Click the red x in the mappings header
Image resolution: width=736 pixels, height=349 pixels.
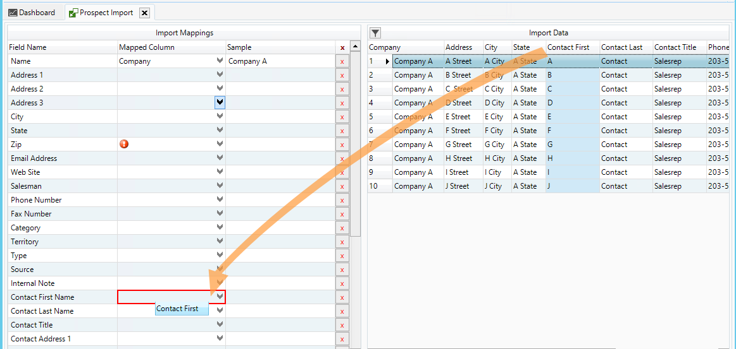[342, 47]
